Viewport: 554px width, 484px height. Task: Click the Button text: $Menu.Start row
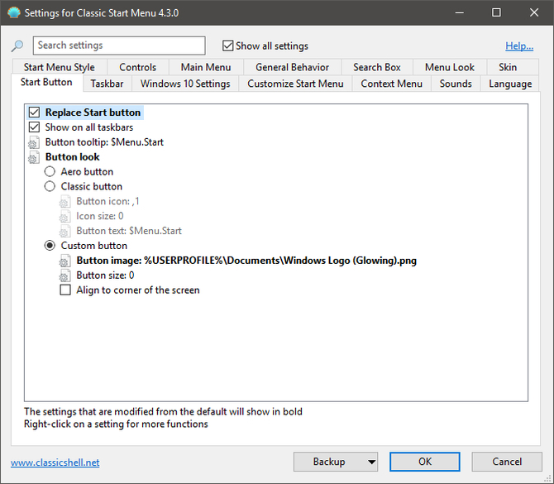129,231
